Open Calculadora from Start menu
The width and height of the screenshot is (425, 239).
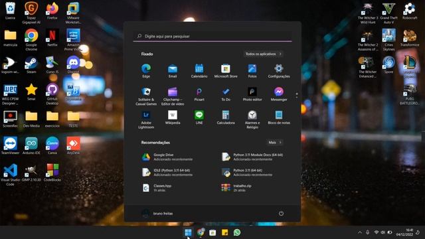[226, 118]
